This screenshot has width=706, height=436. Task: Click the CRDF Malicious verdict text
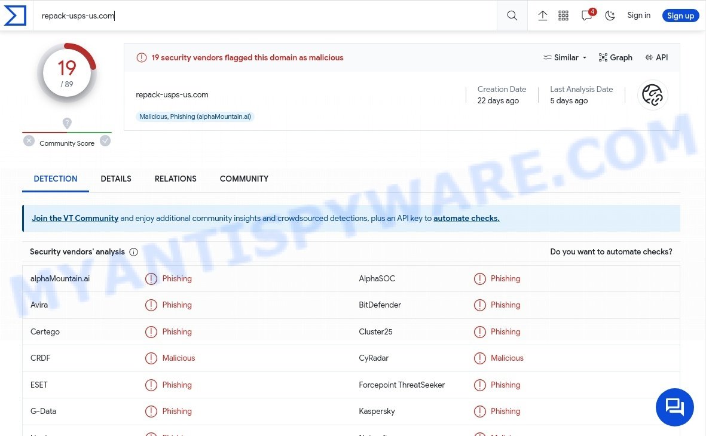click(x=179, y=358)
